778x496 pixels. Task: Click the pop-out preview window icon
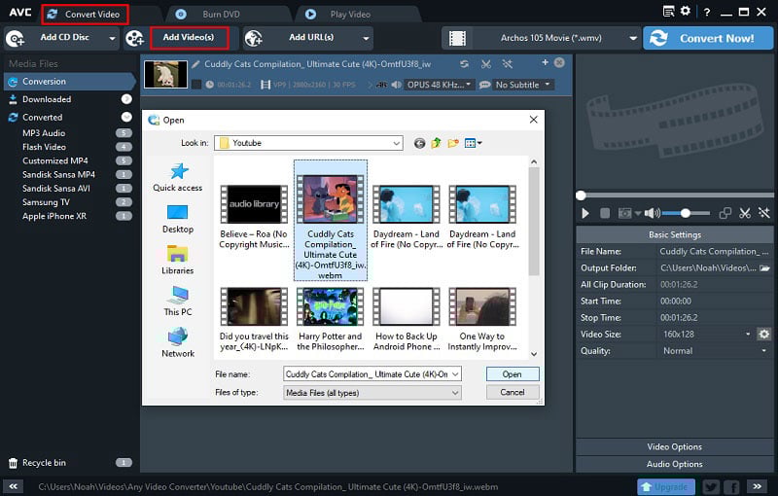pos(725,213)
